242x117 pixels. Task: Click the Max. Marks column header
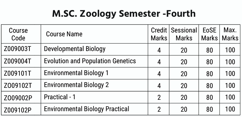pos(230,34)
